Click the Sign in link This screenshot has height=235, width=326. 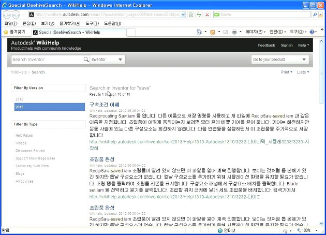(x=287, y=46)
